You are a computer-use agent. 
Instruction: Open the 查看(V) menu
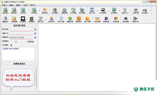[19, 5]
